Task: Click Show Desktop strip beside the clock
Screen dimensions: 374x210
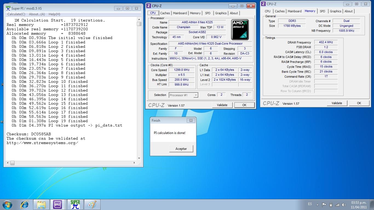Action: (x=372, y=205)
